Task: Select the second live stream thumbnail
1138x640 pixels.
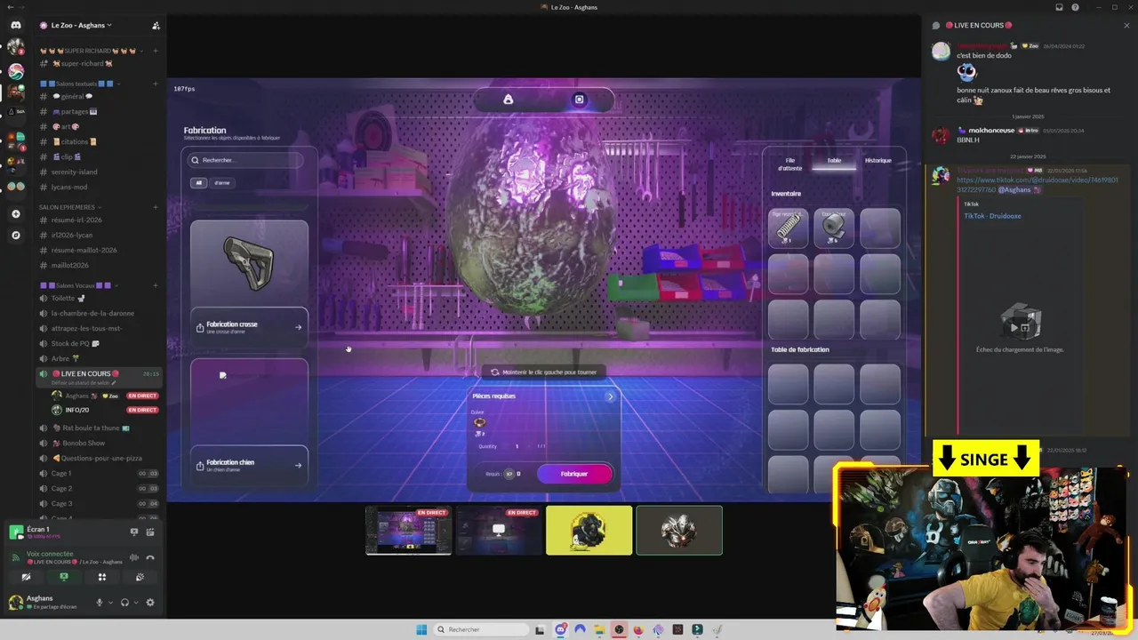Action: coord(499,531)
